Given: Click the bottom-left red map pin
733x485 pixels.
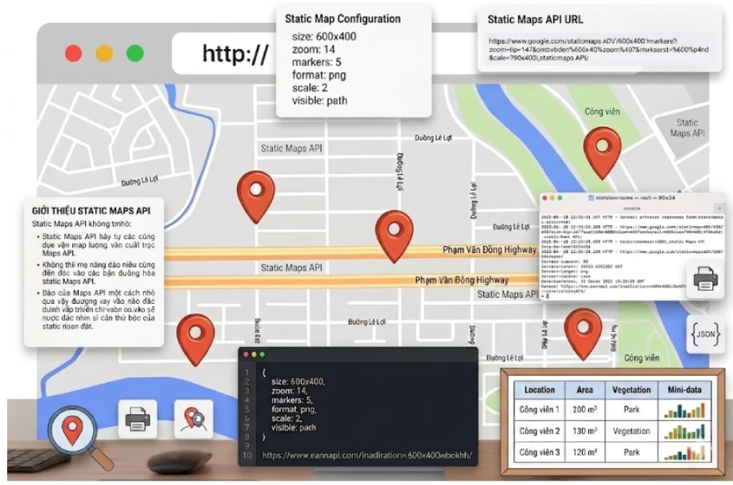Looking at the screenshot, I should coord(195,340).
